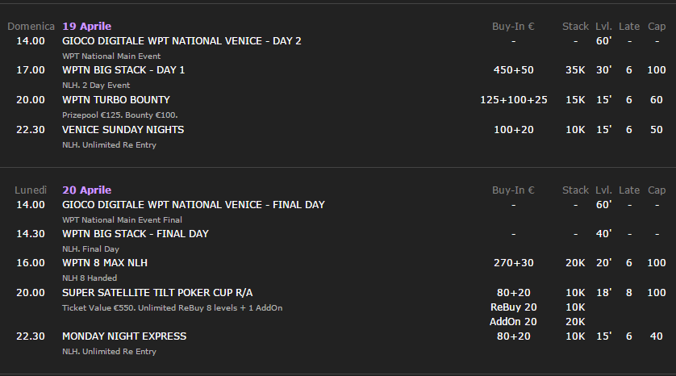The height and width of the screenshot is (376, 676).
Task: Select the 19 Aprile date heading
Action: [86, 27]
